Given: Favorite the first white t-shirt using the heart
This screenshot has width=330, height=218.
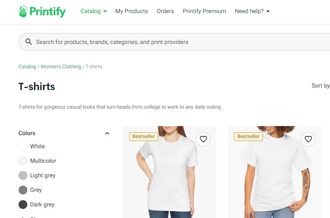Looking at the screenshot, I should pos(203,139).
